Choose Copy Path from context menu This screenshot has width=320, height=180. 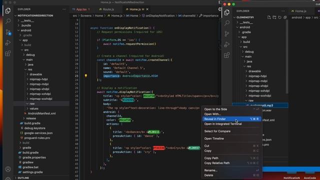pos(231,158)
